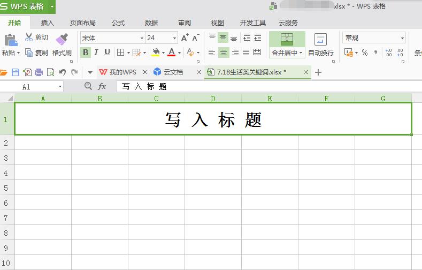
Task: Switch to the 审阅 ribbon tab
Action: pyautogui.click(x=185, y=23)
